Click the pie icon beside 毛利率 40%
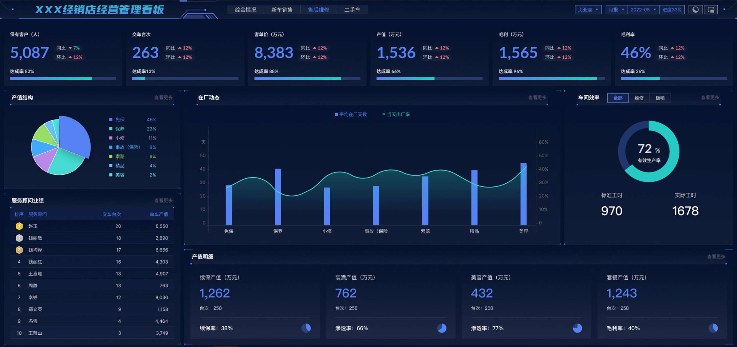The width and height of the screenshot is (737, 347). pyautogui.click(x=713, y=328)
